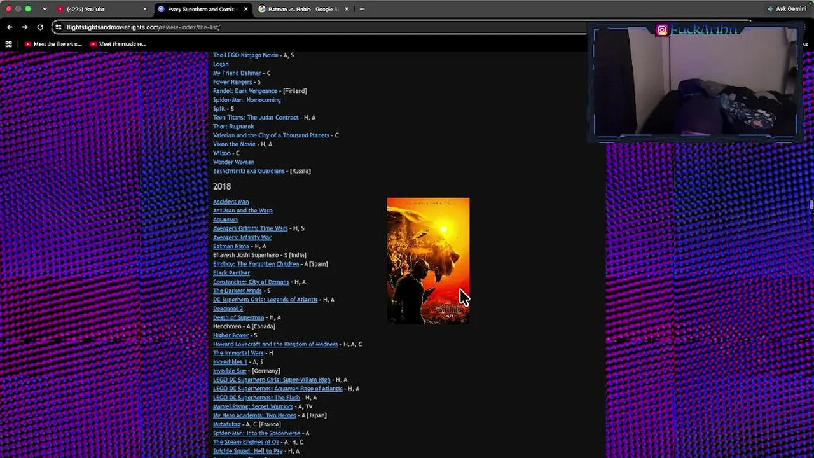814x458 pixels.
Task: Open LEGO DC Superhero Girls: Super-Villain High
Action: pos(272,380)
